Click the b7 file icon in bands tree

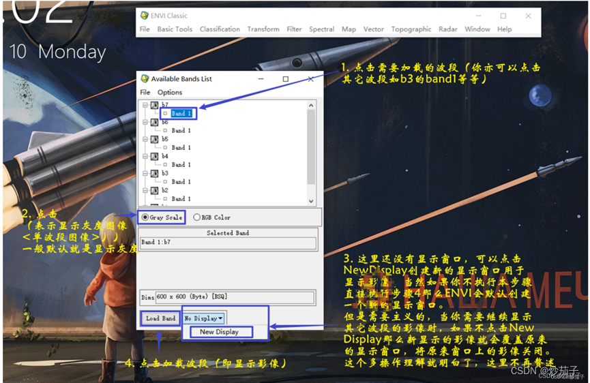pos(154,105)
